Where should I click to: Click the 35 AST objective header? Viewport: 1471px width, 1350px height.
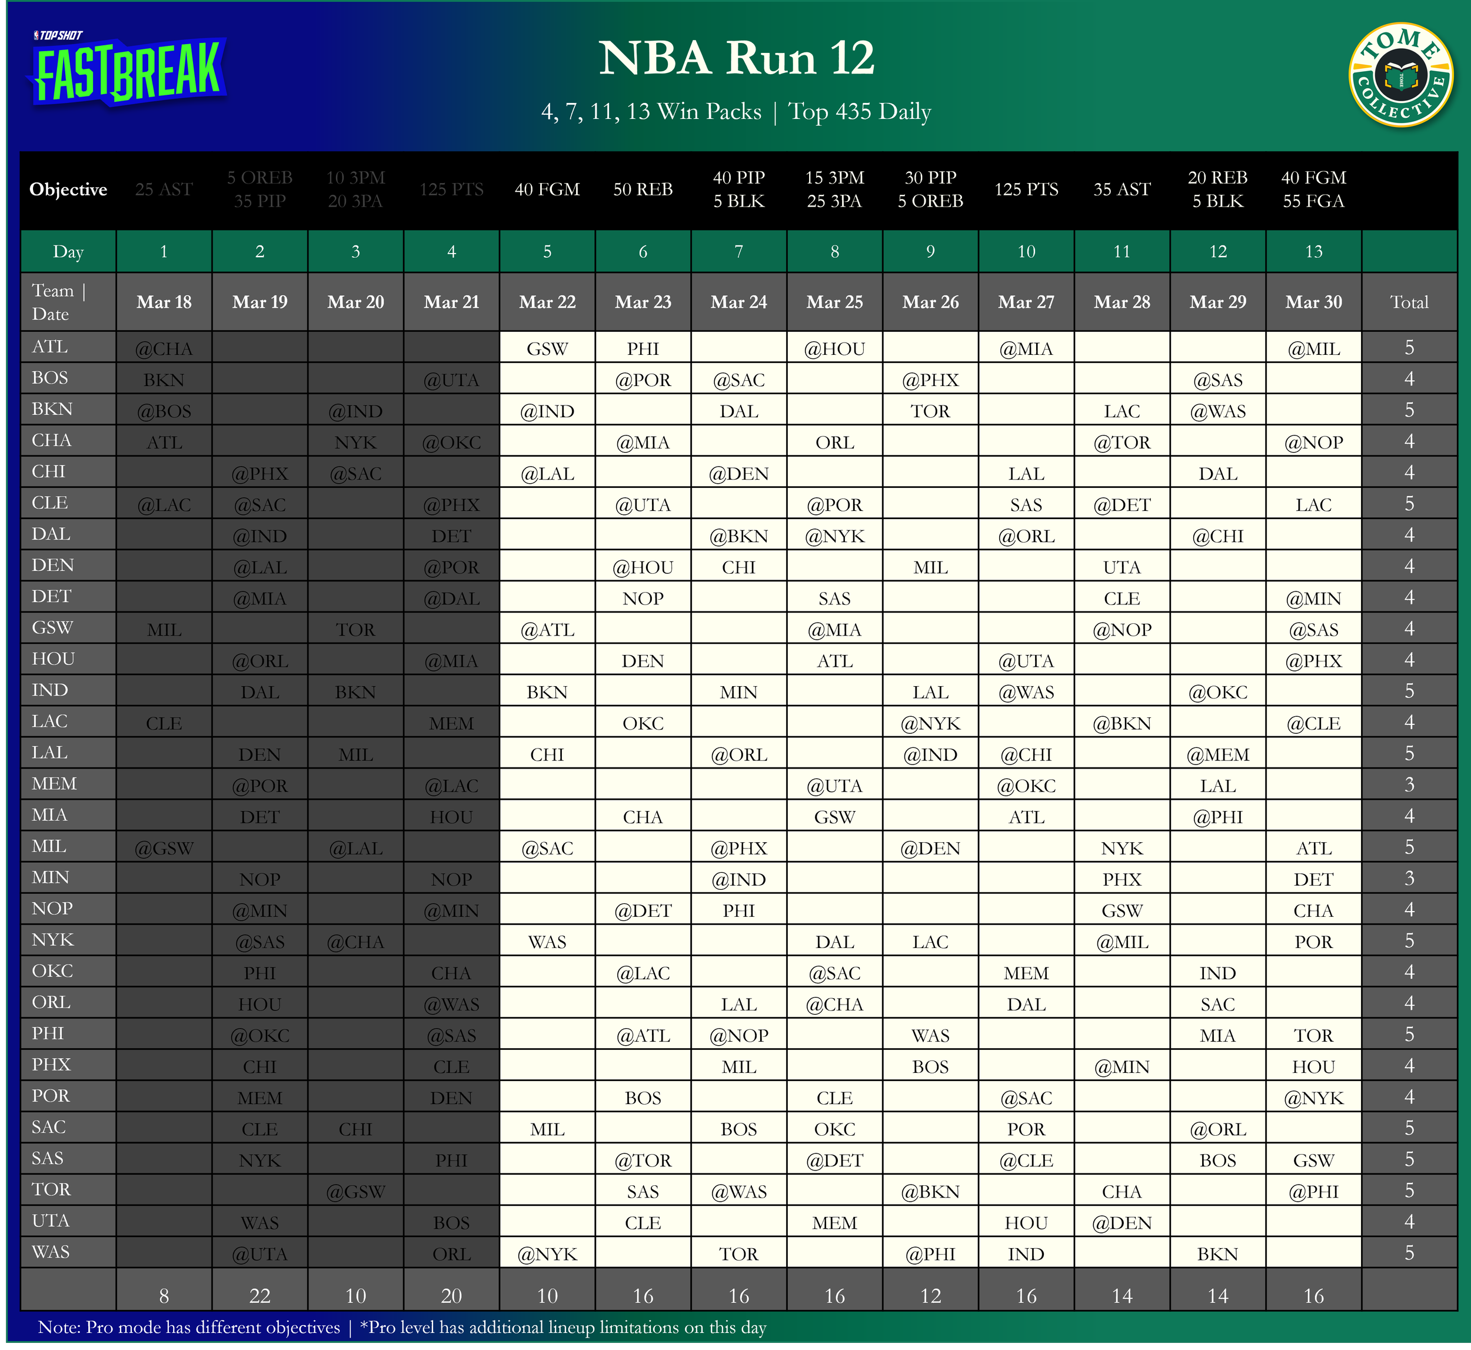(x=1121, y=189)
